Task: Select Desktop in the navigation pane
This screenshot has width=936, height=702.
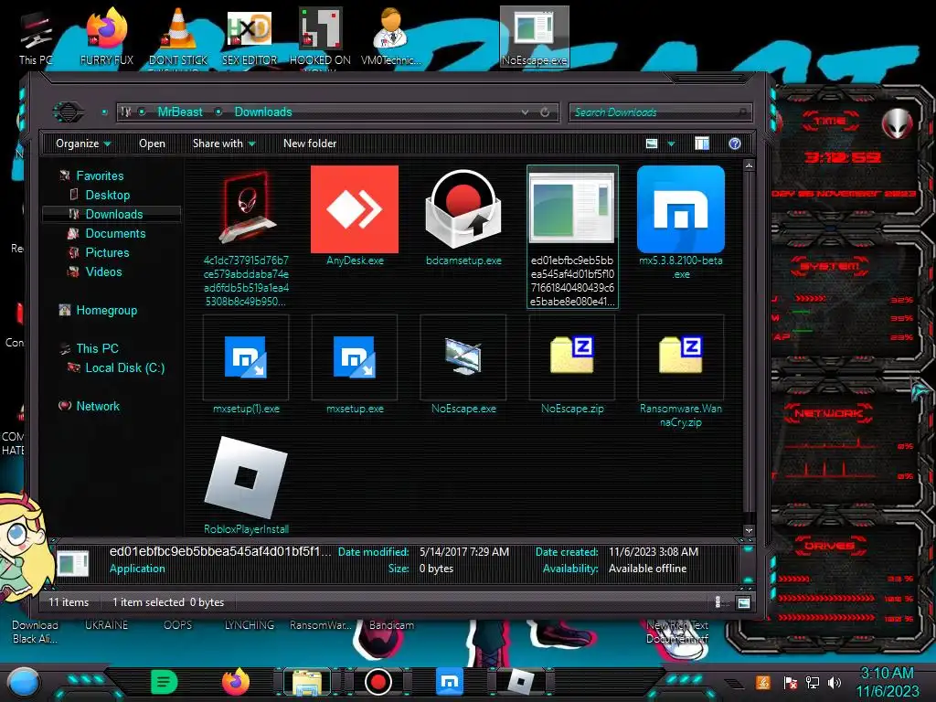Action: [108, 195]
